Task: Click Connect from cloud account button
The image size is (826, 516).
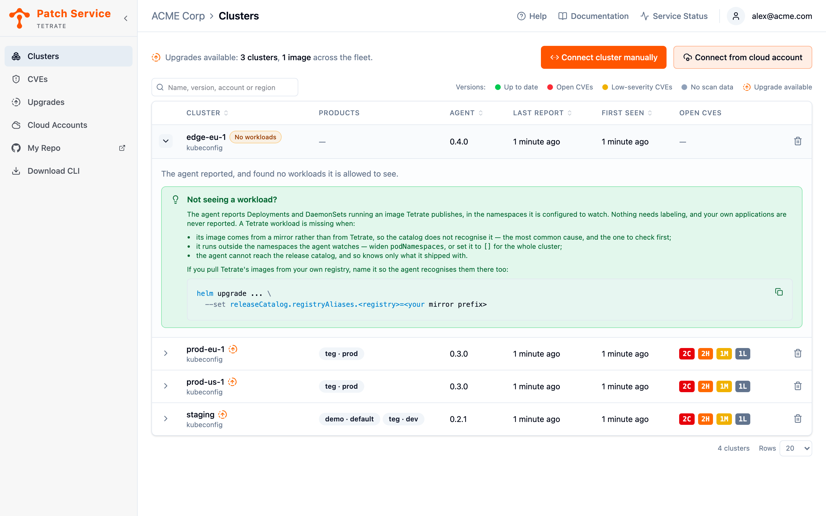Action: click(742, 57)
